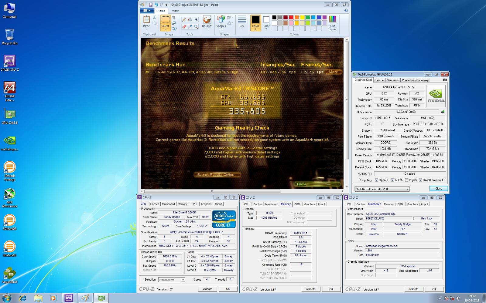Viewport: 486px width, 303px height.
Task: Open the Rotate or flip dropdown
Action: click(174, 29)
